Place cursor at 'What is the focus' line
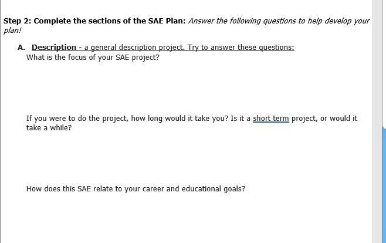 [93, 58]
